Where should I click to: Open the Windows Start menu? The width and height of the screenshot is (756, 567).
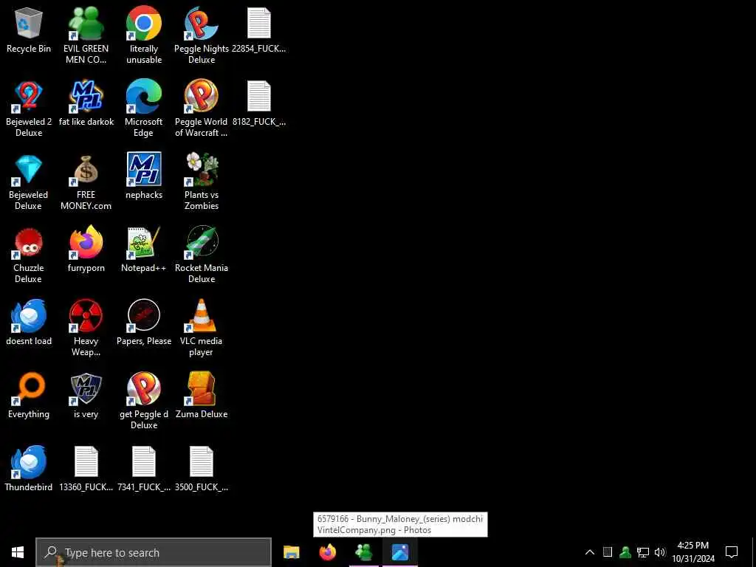click(18, 552)
